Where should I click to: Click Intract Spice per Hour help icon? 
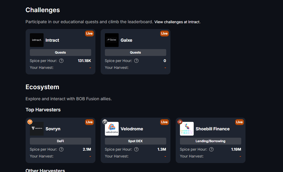(61, 61)
